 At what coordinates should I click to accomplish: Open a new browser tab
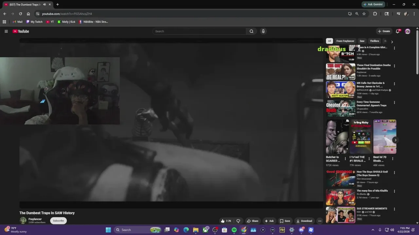[x=58, y=5]
